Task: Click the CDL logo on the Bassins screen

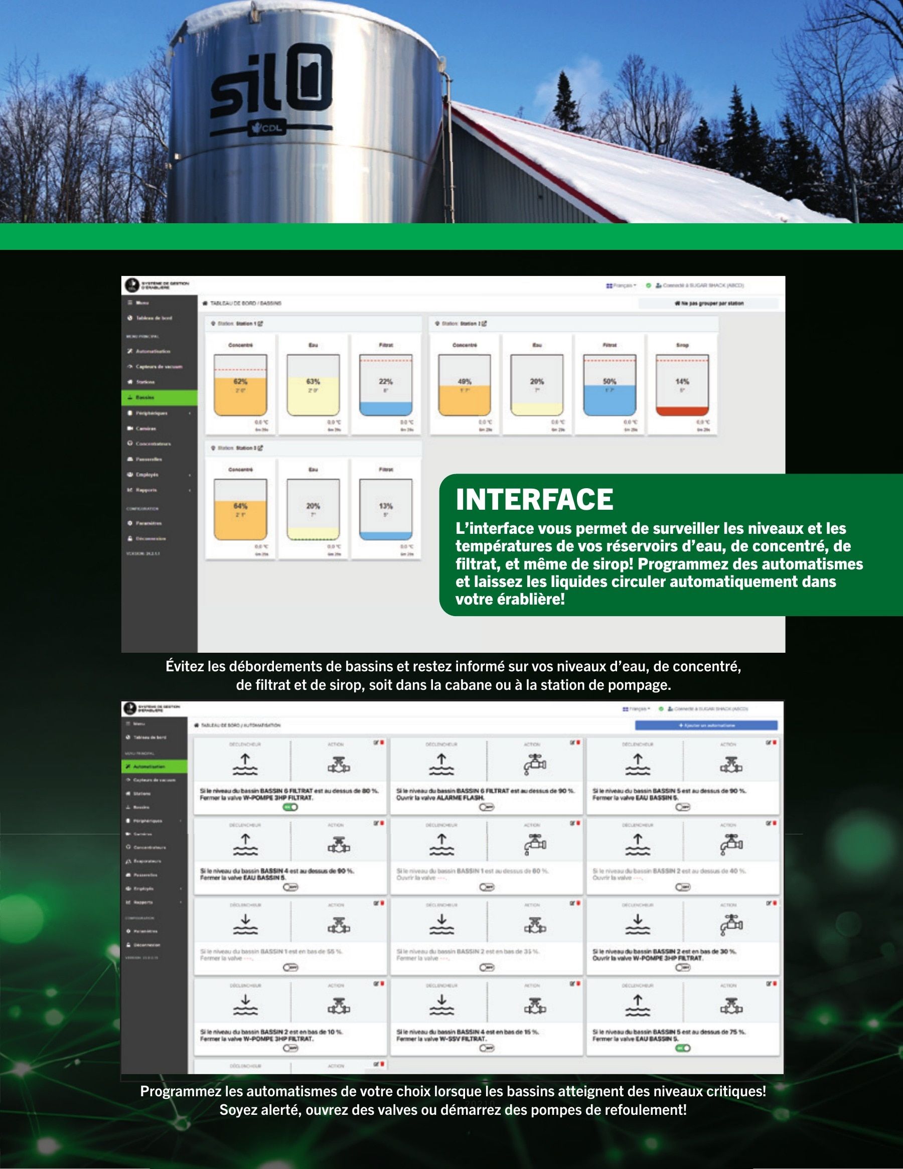Action: click(x=131, y=285)
